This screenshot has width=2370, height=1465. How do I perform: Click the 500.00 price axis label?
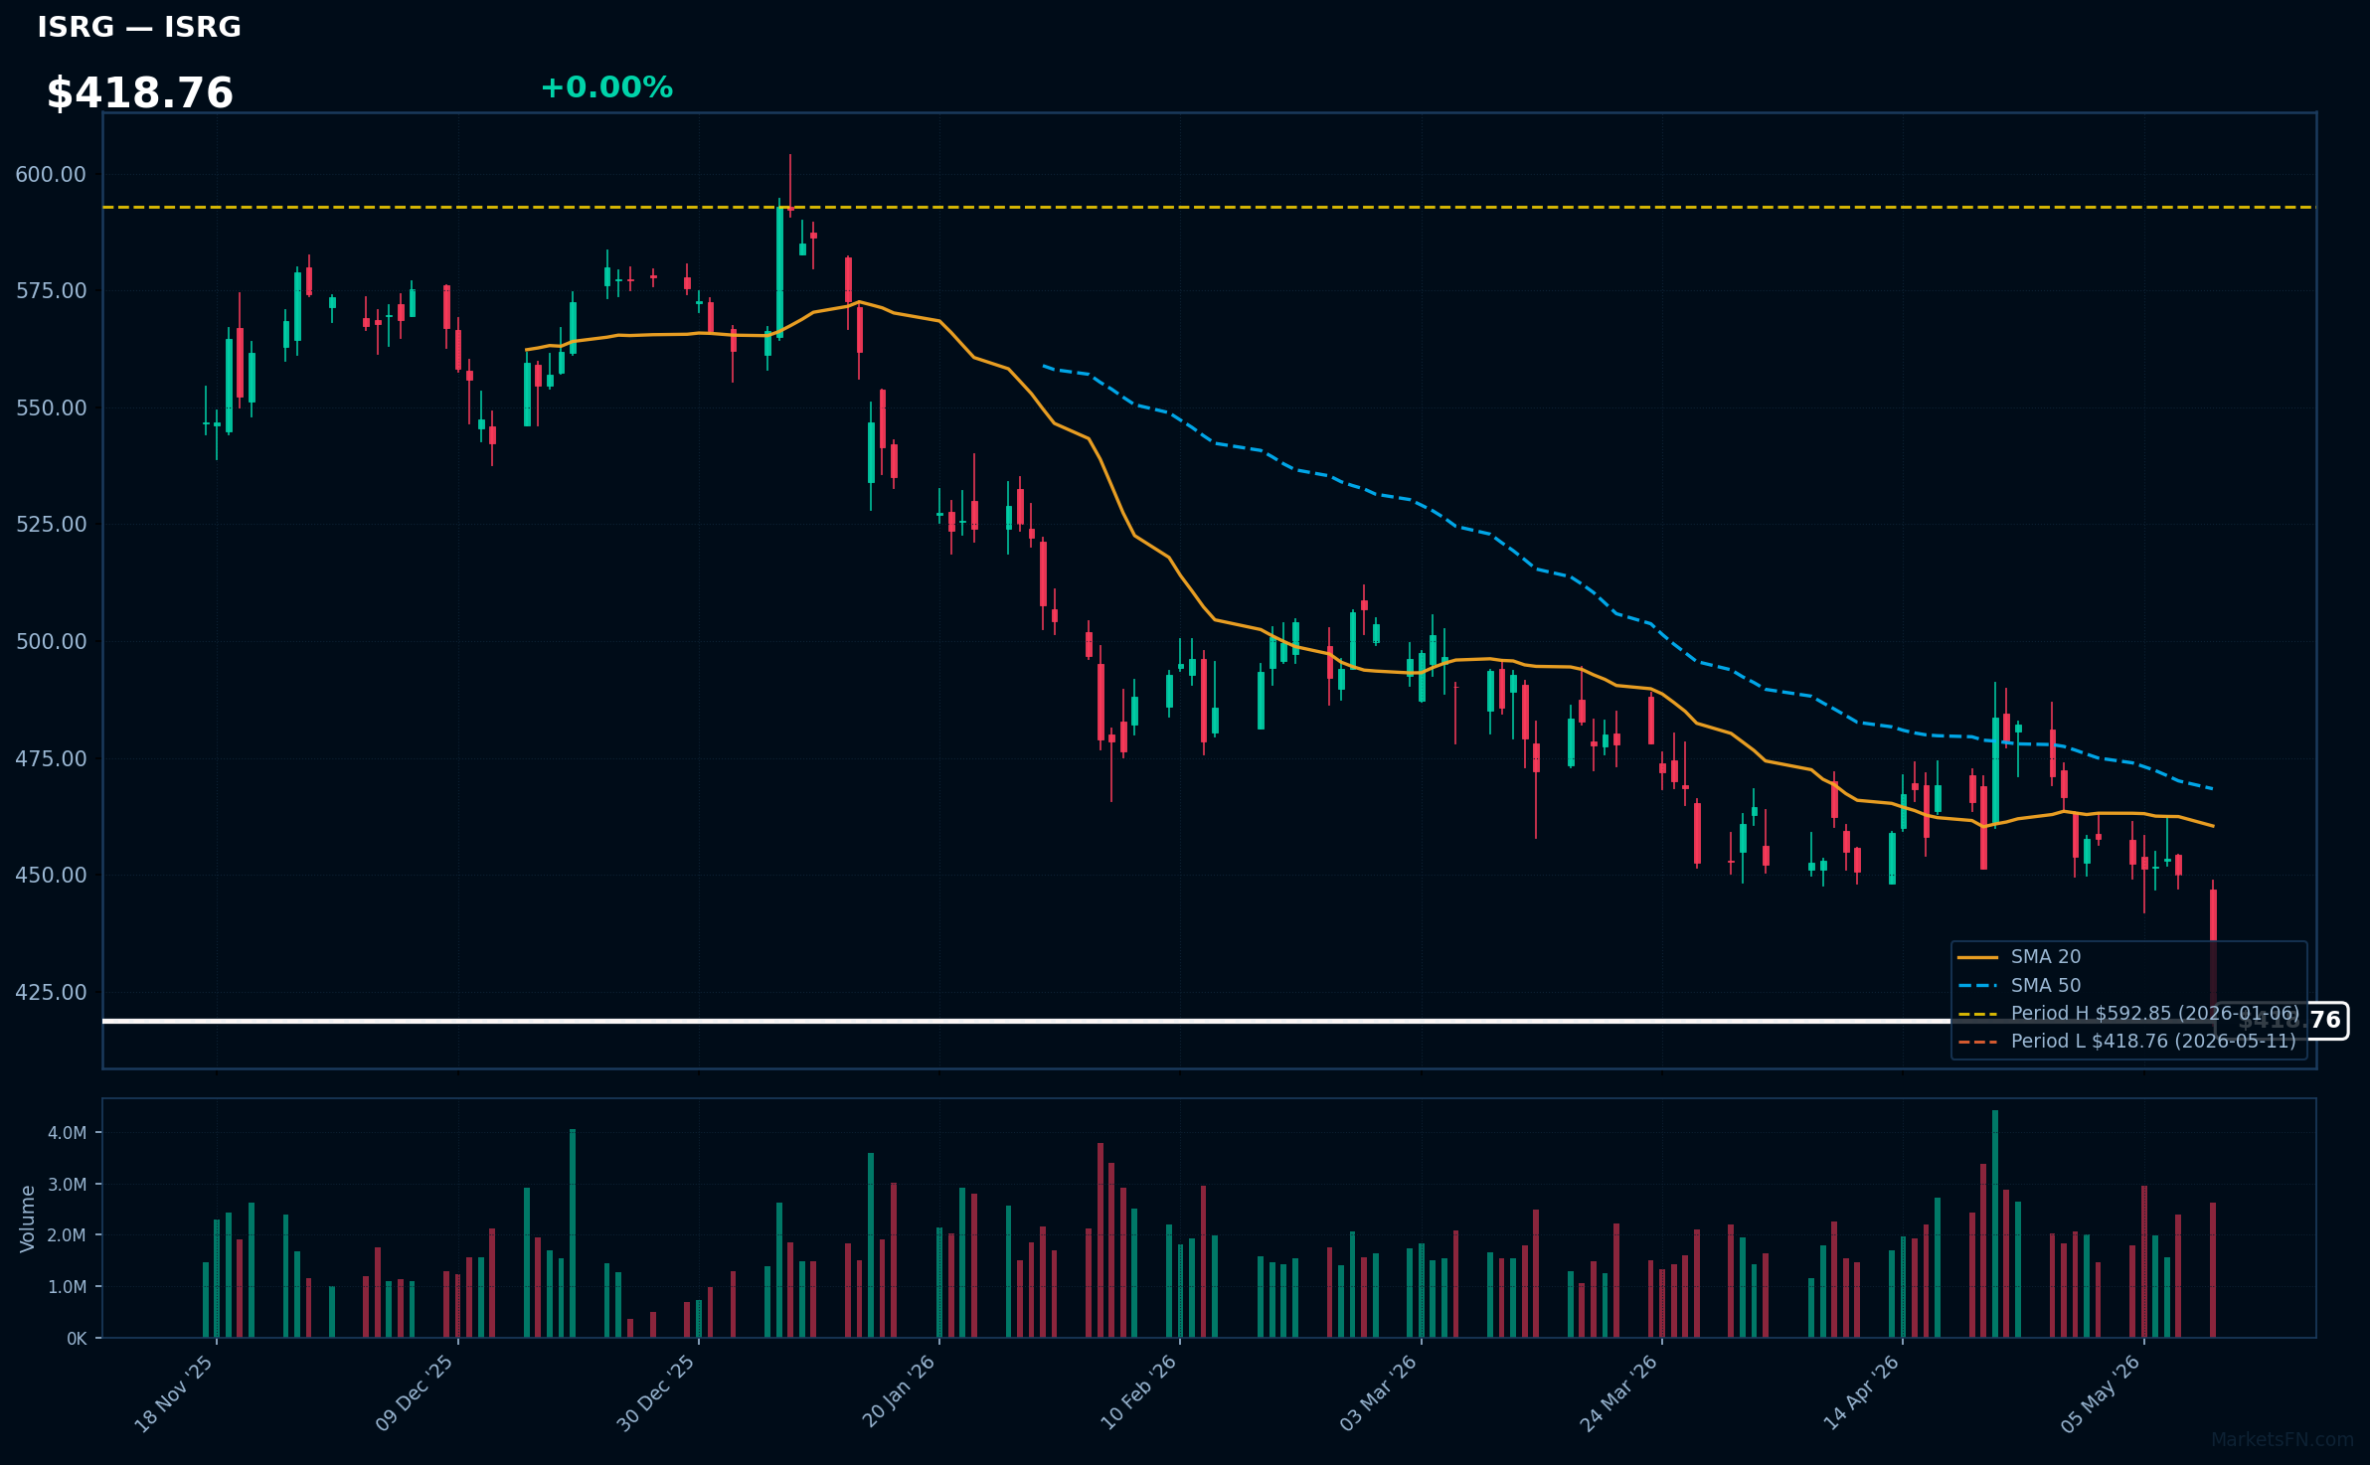click(x=51, y=641)
